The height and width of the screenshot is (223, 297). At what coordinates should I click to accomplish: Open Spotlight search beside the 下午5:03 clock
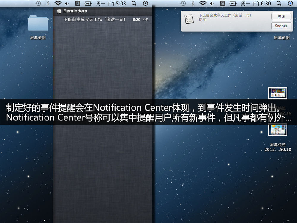134,3
